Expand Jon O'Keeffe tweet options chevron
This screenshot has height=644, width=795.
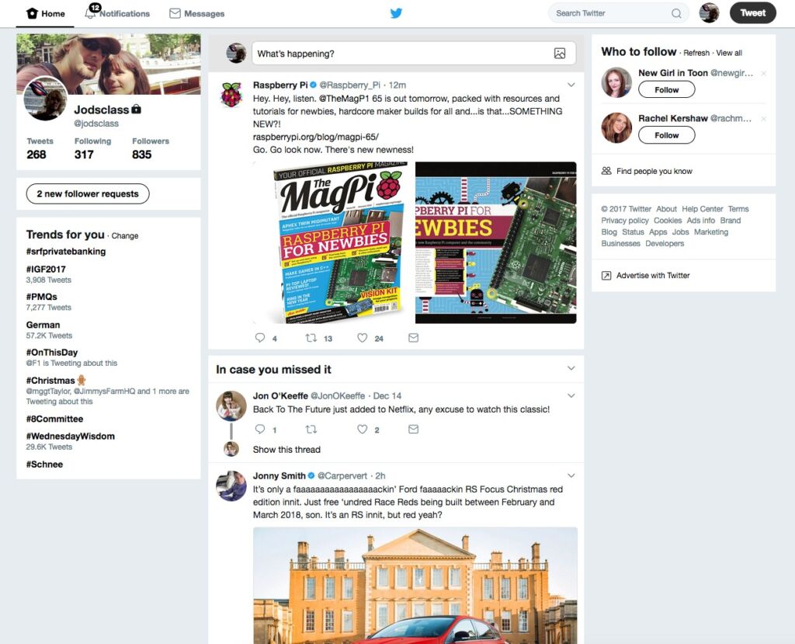pyautogui.click(x=571, y=396)
